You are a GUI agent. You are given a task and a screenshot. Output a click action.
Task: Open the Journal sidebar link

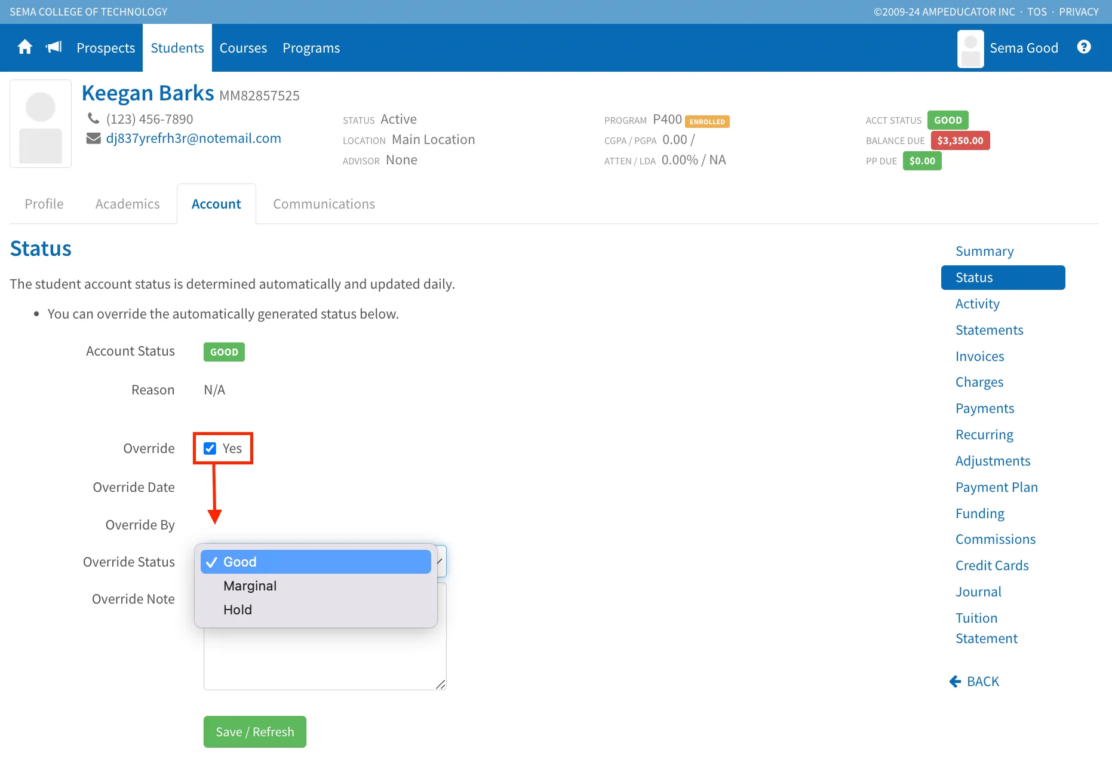[x=978, y=592]
